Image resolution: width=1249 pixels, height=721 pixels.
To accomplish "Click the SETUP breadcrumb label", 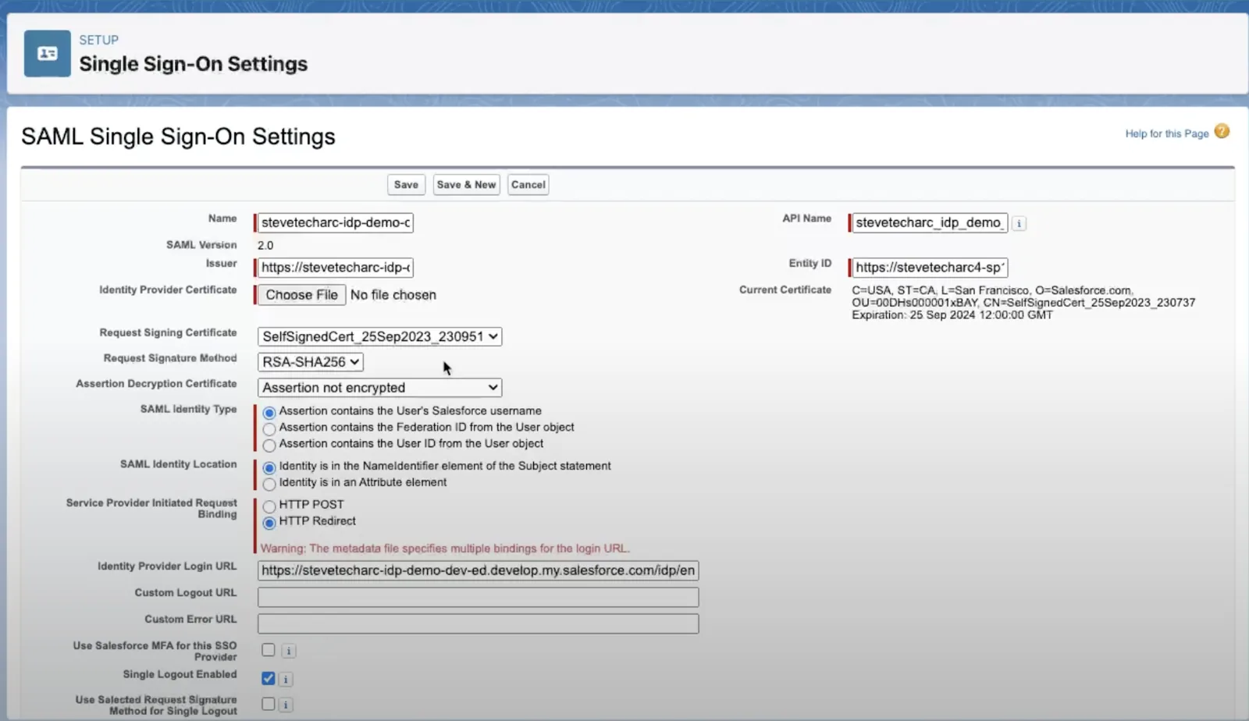I will 99,40.
